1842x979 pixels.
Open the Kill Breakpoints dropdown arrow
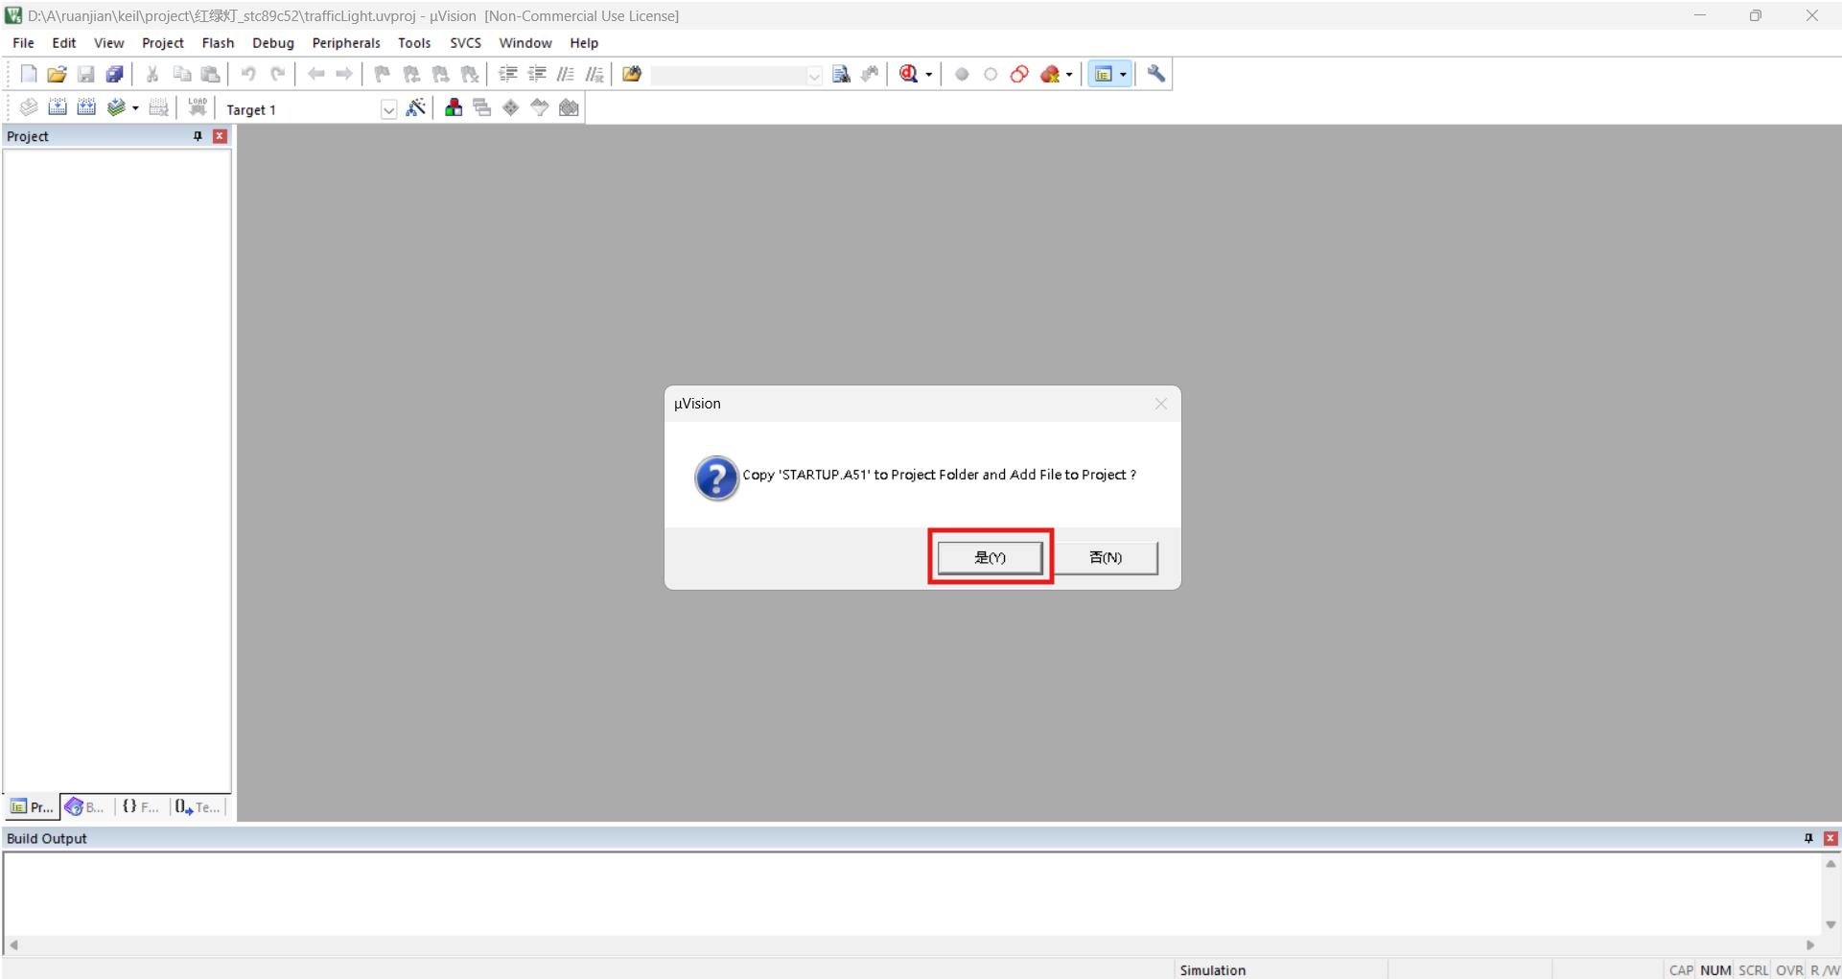point(1069,75)
